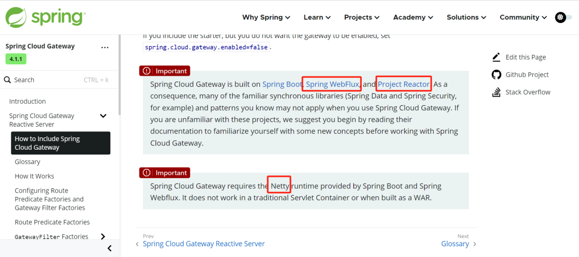Expand the GatewayFilter Factories section
579x257 pixels.
[x=103, y=237]
